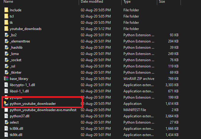Sort files by Name column header
The image size is (201, 139).
[x=9, y=2]
